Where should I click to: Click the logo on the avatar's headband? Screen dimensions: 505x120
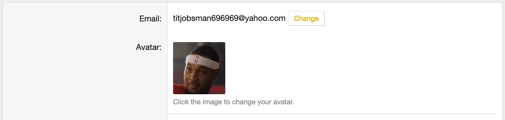click(x=196, y=59)
